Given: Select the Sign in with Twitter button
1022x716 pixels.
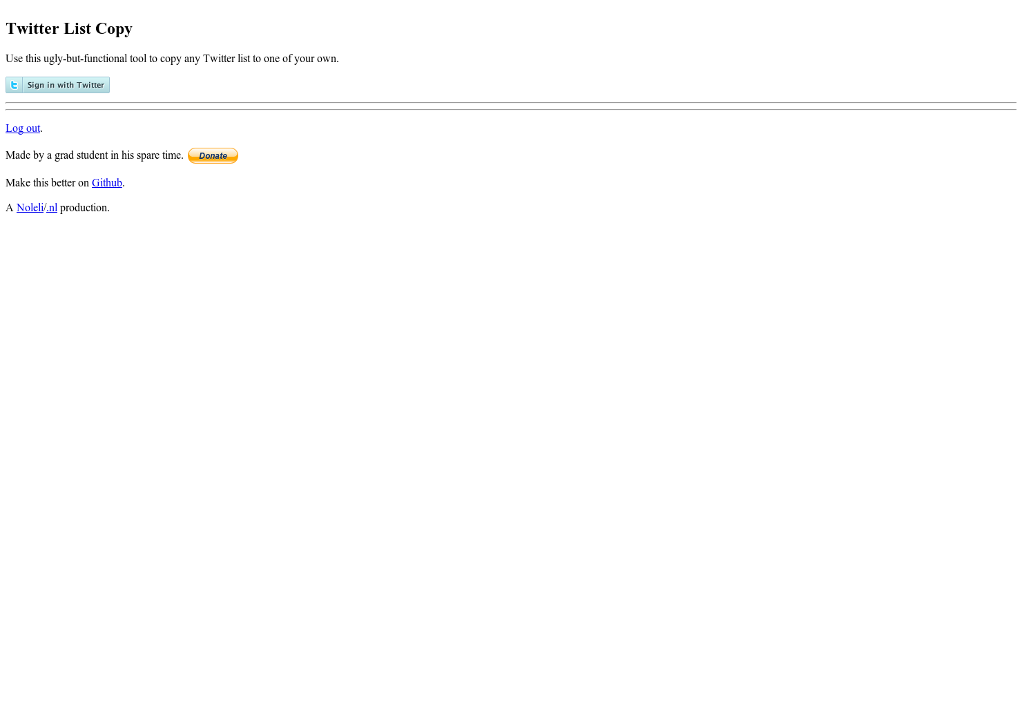Looking at the screenshot, I should click(57, 84).
